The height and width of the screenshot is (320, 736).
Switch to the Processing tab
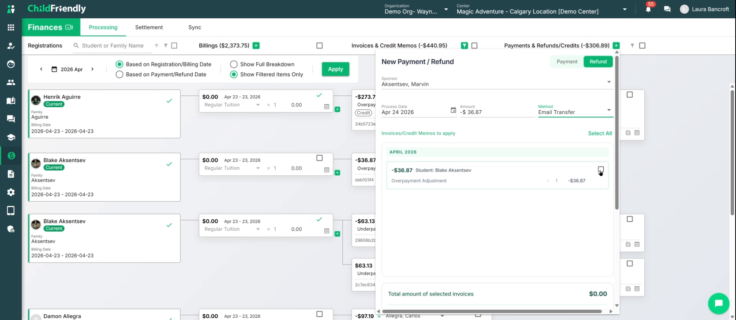[x=103, y=27]
